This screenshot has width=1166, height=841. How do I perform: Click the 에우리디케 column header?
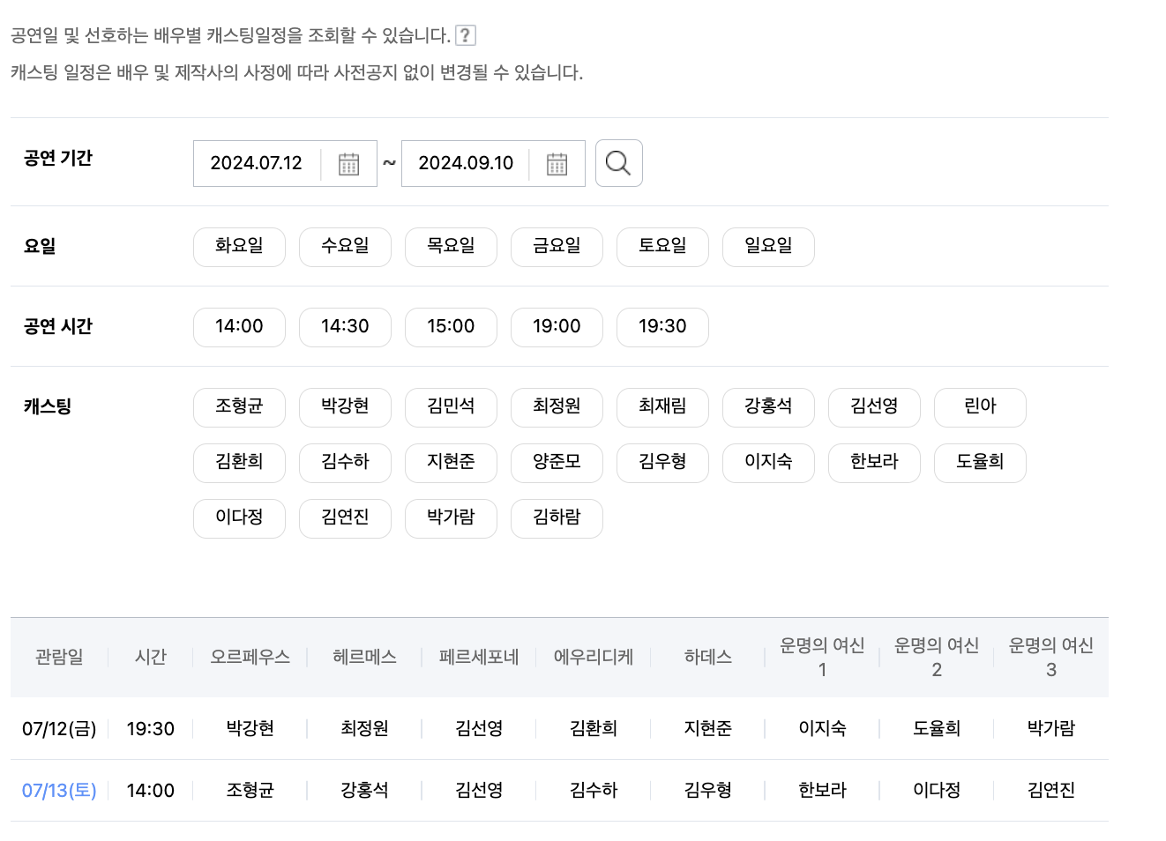click(x=594, y=657)
